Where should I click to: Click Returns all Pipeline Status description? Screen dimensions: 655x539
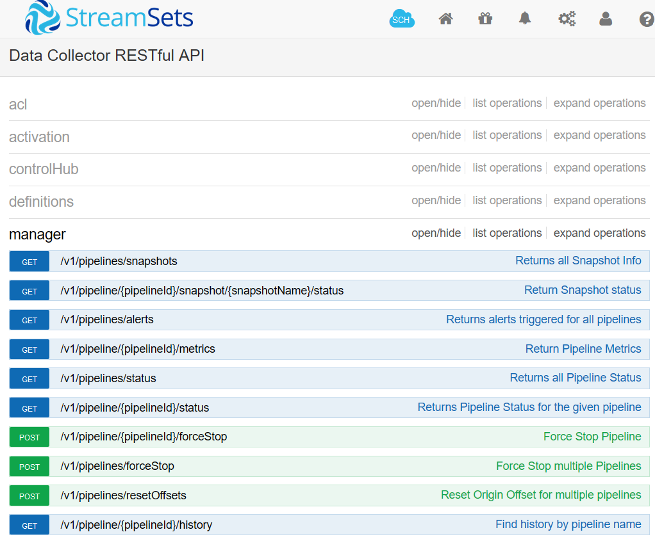point(576,378)
